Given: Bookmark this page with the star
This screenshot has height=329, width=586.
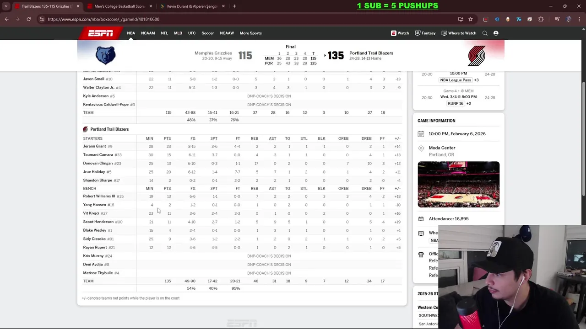Looking at the screenshot, I should (471, 19).
